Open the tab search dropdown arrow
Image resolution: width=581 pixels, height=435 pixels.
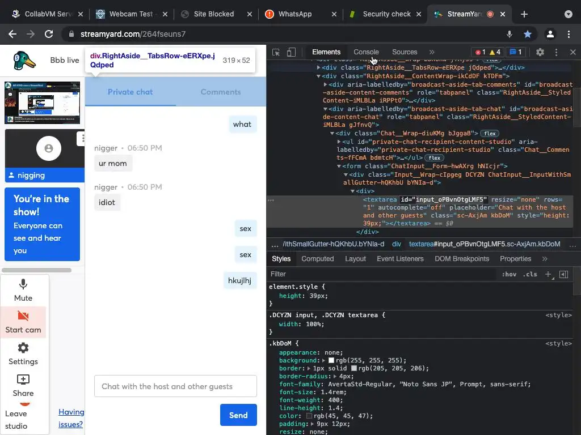pyautogui.click(x=569, y=14)
